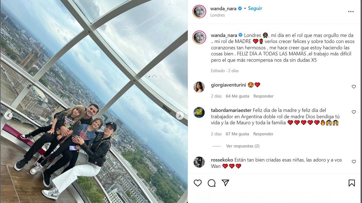Viewport: 362px width, 203px height.
Task: Open giorgiaventurini's profile avatar
Action: [x=199, y=87]
